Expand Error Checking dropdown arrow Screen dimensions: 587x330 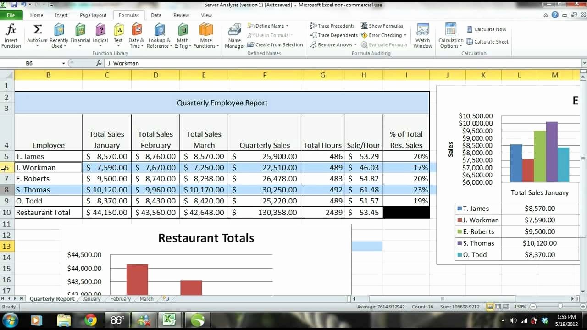405,35
